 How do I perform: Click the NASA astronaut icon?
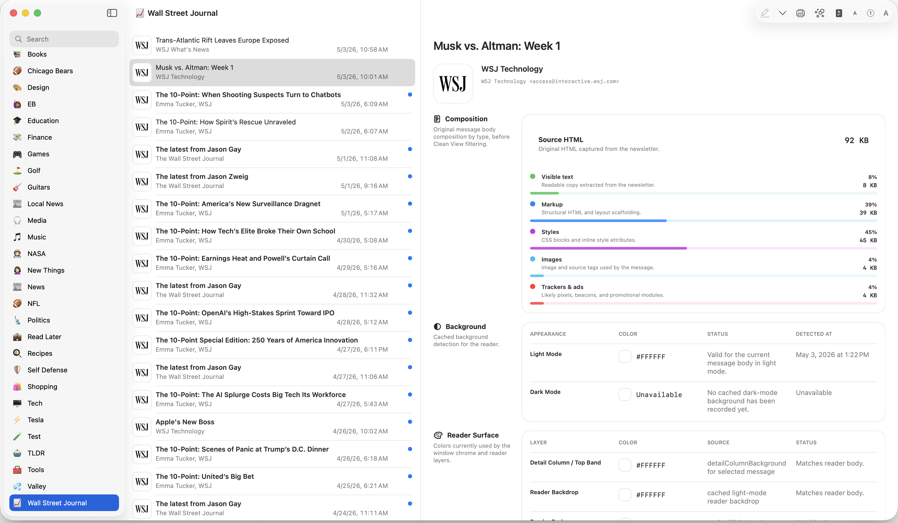[x=17, y=253]
